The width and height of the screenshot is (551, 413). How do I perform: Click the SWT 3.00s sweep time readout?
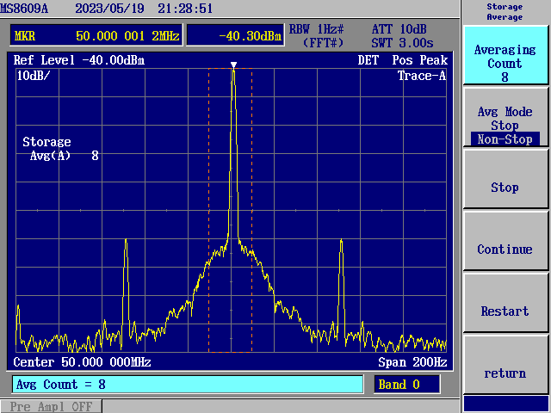[402, 43]
